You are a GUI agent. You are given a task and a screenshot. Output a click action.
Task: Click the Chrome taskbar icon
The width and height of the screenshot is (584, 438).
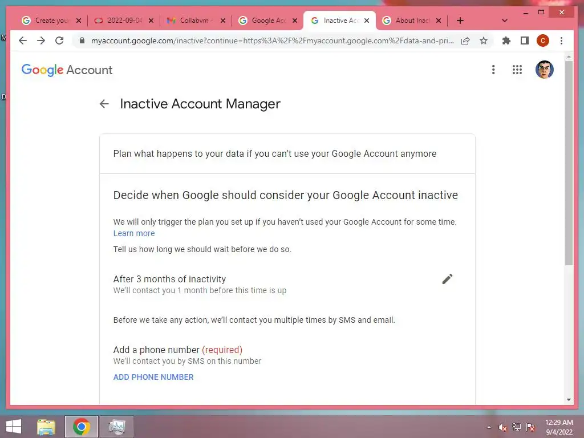click(82, 427)
